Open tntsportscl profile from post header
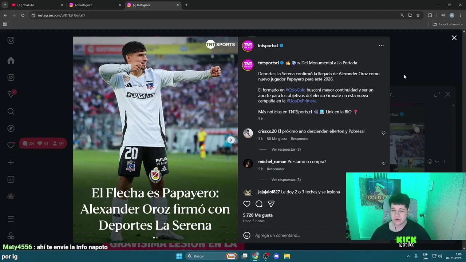 268,45
